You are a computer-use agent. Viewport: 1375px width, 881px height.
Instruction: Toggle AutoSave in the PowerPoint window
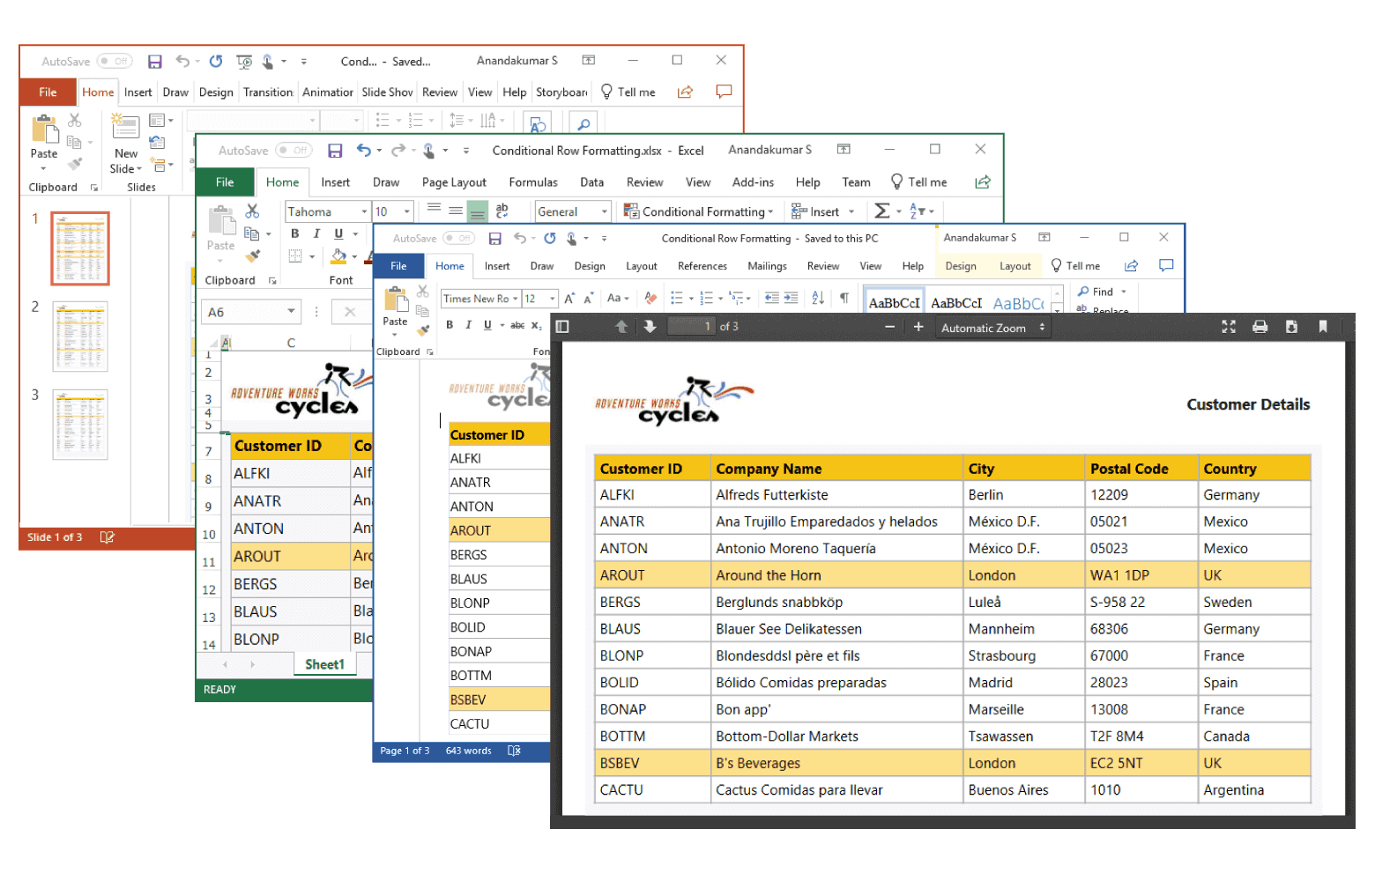coord(115,62)
